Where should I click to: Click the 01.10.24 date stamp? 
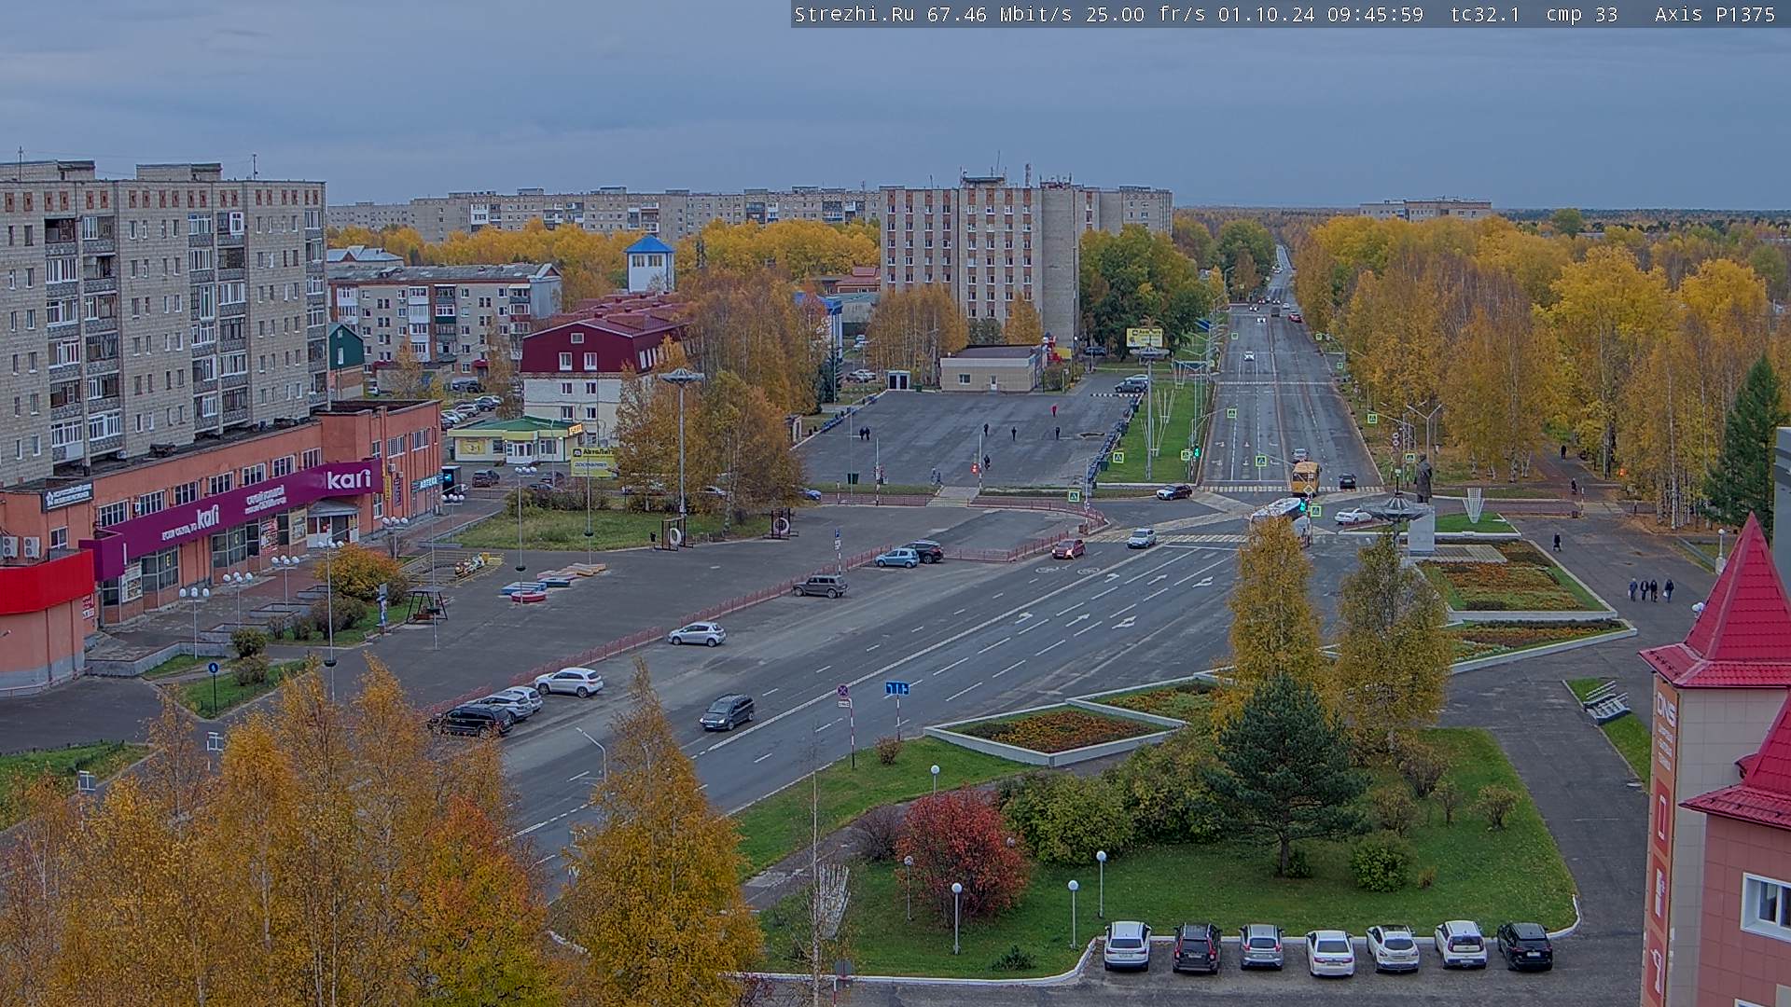(1266, 14)
